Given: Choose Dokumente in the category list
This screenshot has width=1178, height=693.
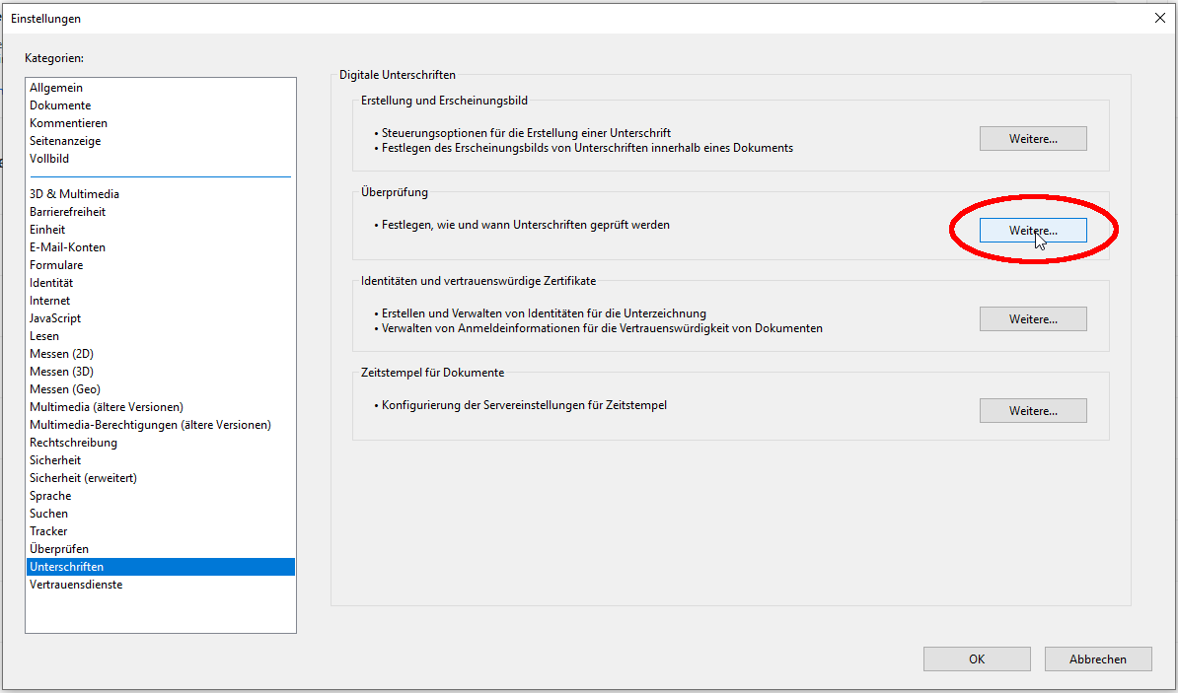Looking at the screenshot, I should coord(60,105).
